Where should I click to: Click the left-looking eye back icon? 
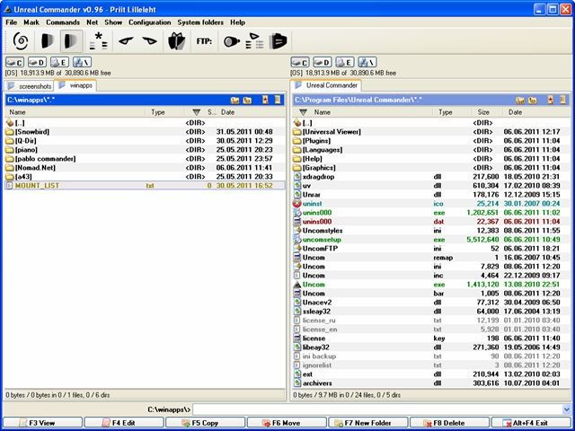126,40
